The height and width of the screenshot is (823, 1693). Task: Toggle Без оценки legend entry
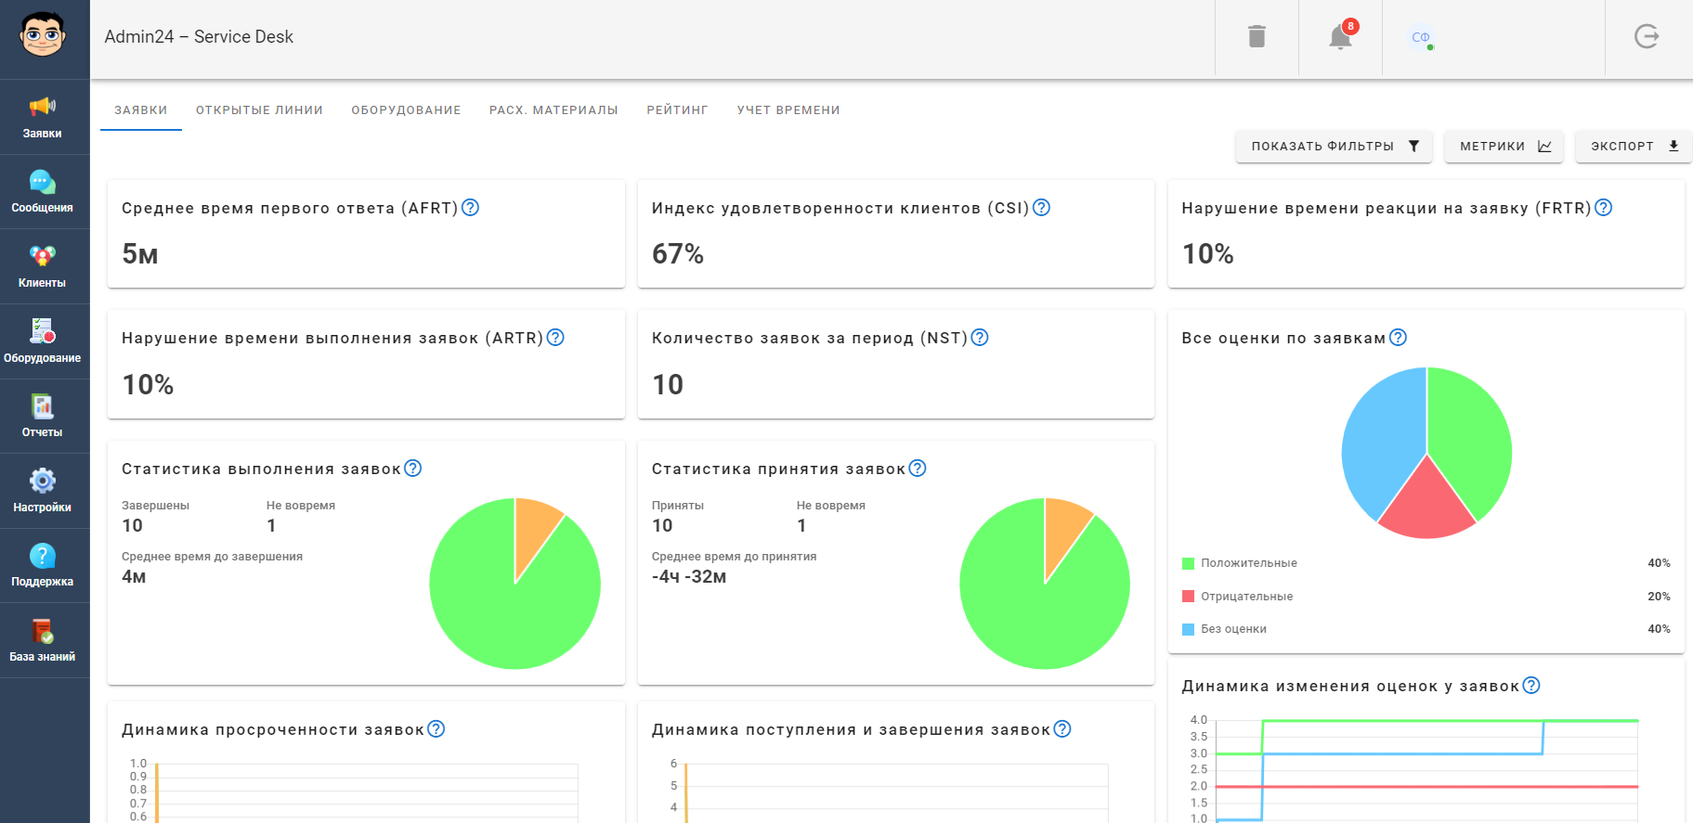pyautogui.click(x=1232, y=629)
